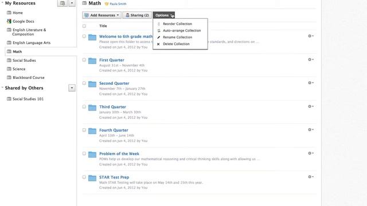Collapse the My Resources section triangle
The width and height of the screenshot is (367, 206).
2,2
